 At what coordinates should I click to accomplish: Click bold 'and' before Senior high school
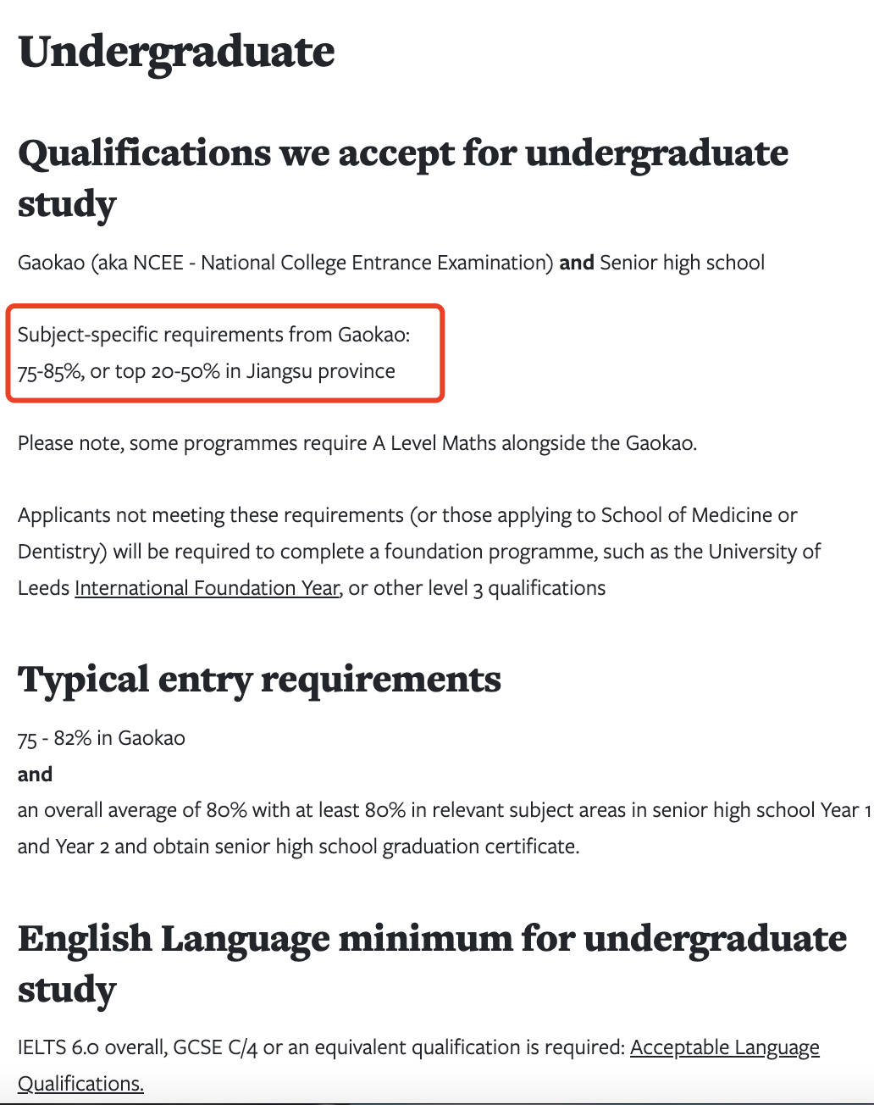577,263
